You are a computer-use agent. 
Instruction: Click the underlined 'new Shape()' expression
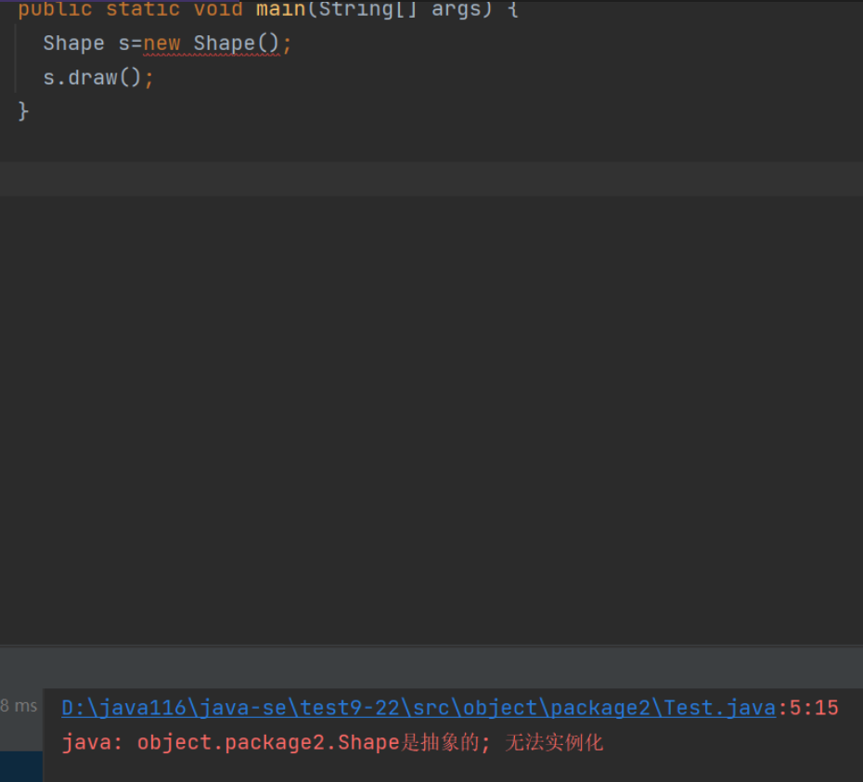click(x=212, y=44)
